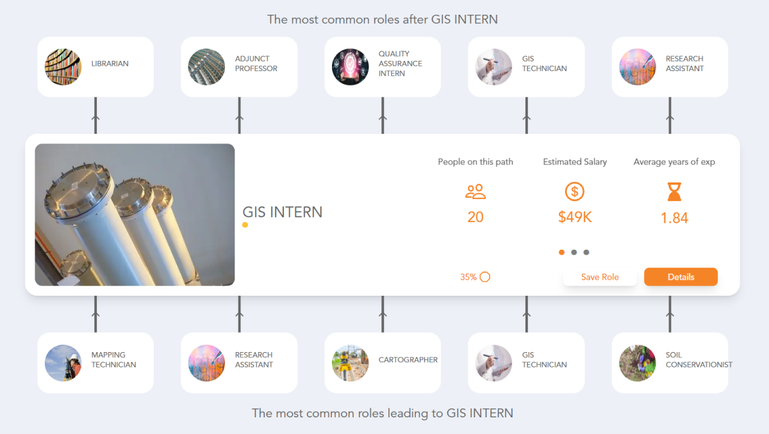Click the Mapping Technician avatar image
The image size is (769, 434).
click(63, 362)
